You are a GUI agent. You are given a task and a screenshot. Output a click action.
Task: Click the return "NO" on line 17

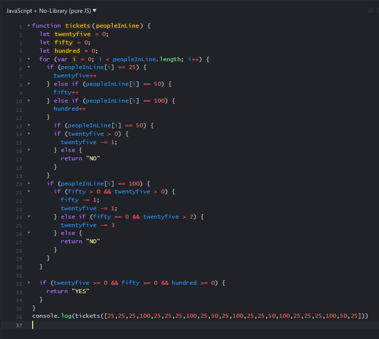80,158
